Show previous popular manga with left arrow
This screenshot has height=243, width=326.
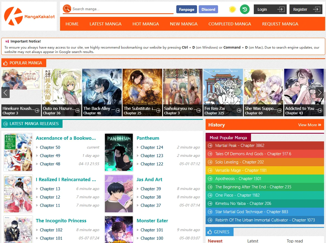(x=6, y=93)
